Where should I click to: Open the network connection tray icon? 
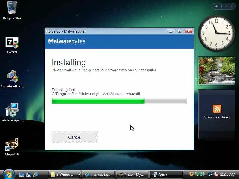210,174
